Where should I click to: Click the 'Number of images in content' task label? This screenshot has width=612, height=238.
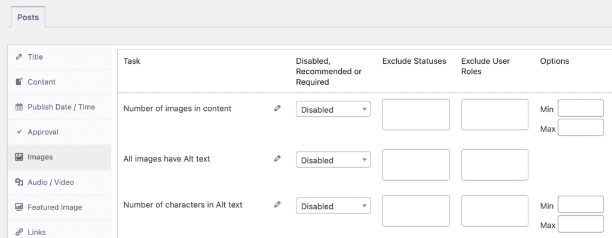[x=178, y=109]
